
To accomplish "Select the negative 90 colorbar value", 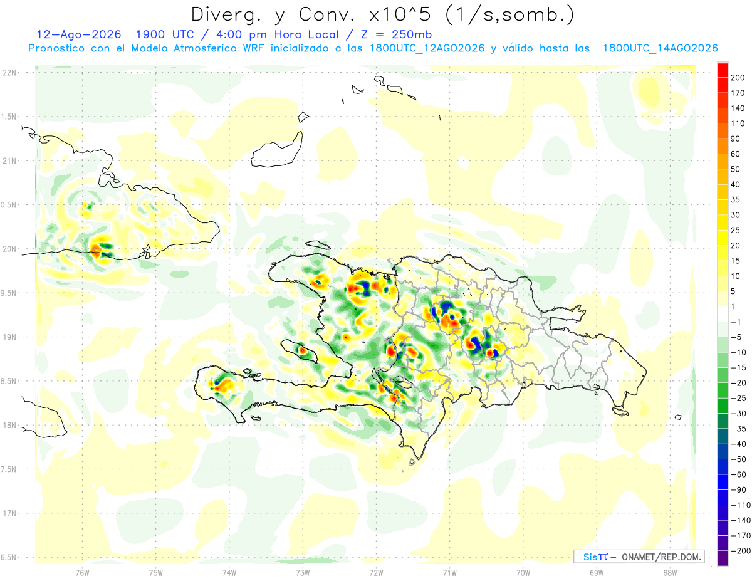I will coord(739,489).
